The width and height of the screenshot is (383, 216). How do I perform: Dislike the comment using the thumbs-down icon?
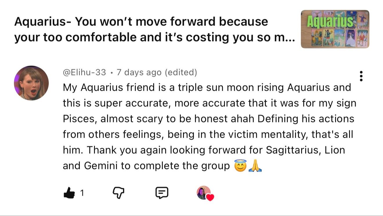click(118, 193)
